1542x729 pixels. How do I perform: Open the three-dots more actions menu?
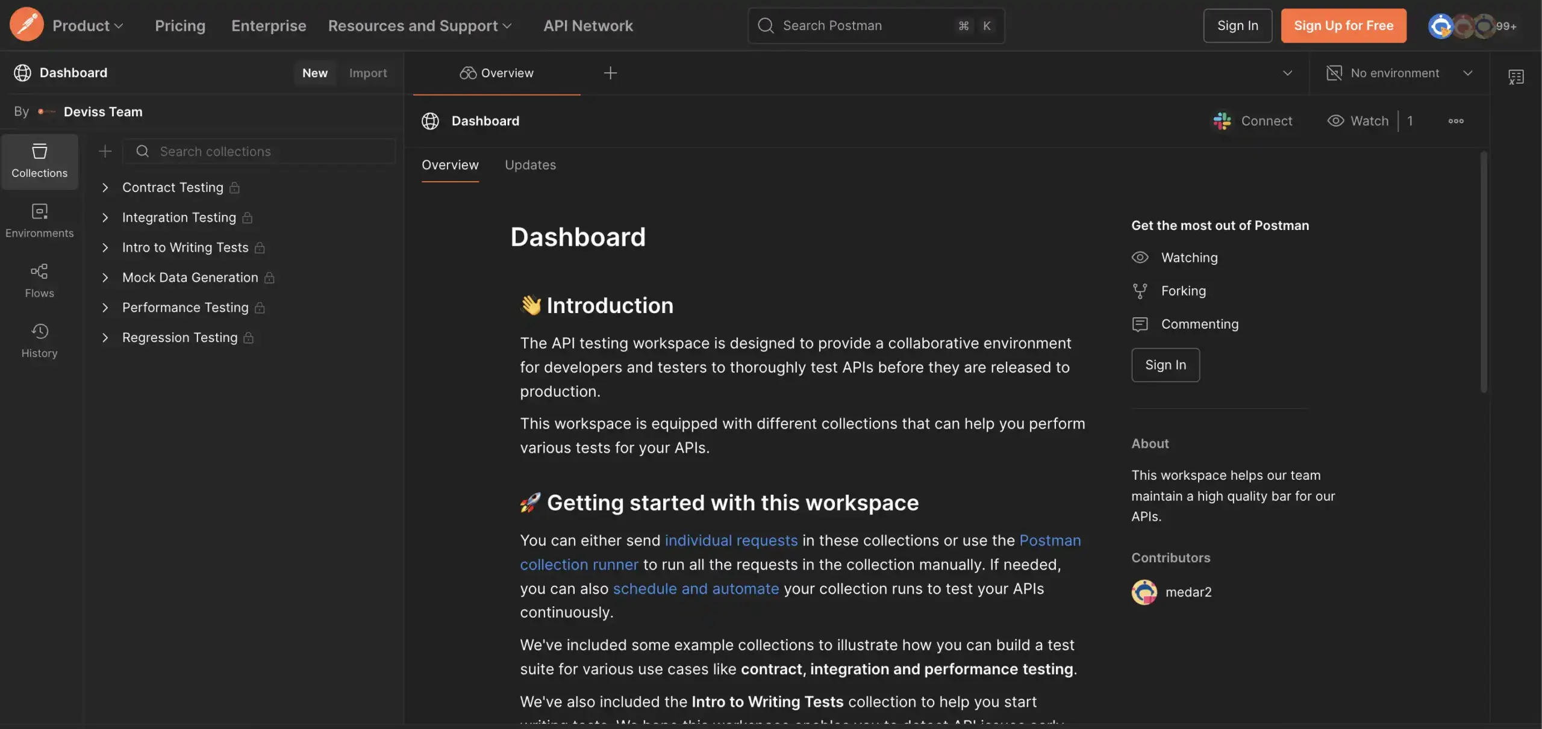coord(1456,121)
